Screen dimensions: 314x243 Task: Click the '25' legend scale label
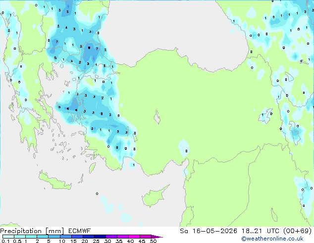pos(96,241)
